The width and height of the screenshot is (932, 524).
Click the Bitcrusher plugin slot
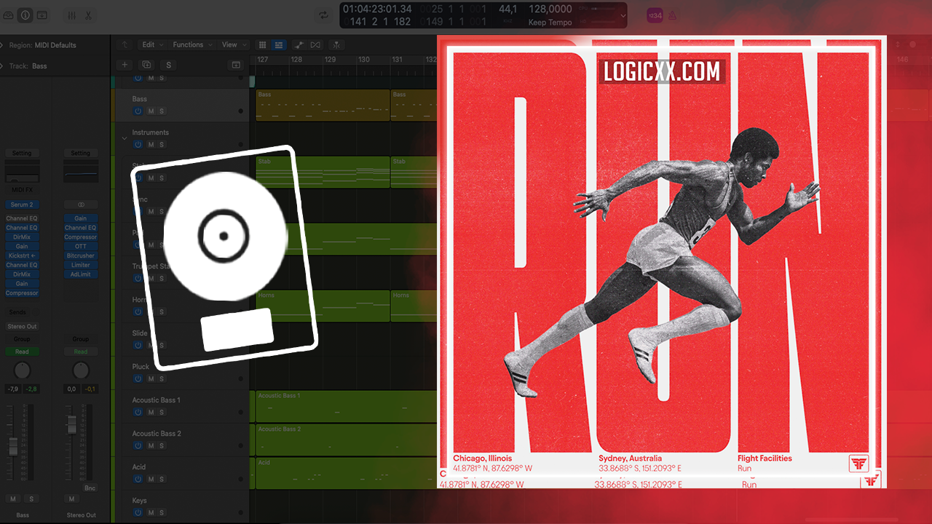coord(80,255)
